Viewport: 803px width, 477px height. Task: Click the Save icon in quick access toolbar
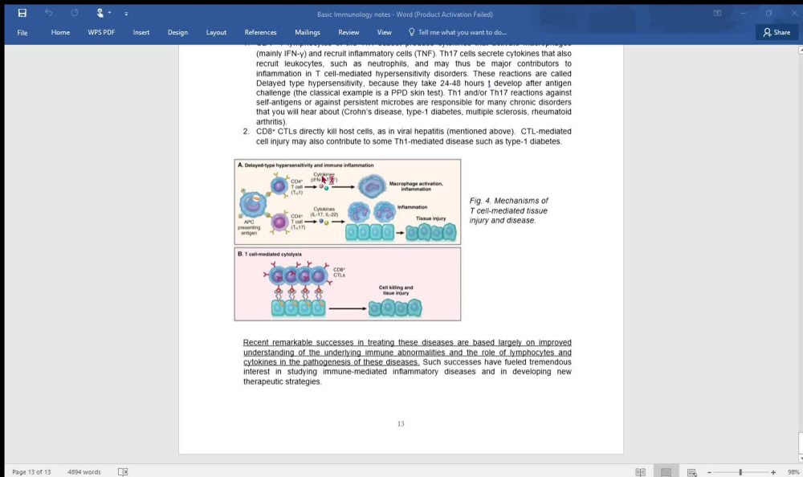pos(22,13)
